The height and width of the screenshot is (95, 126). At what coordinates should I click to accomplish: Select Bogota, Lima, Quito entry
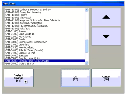[x=45, y=58]
